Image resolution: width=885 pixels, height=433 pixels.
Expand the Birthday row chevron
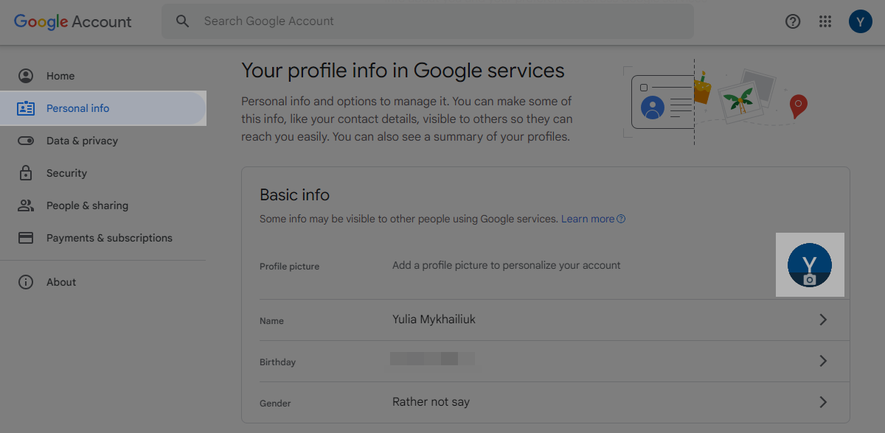click(823, 361)
